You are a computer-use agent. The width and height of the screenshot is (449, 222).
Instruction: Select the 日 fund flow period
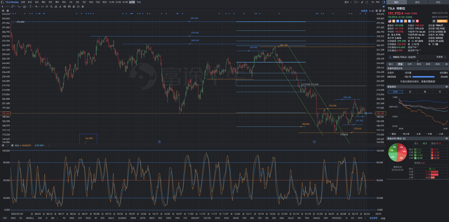tap(410, 92)
